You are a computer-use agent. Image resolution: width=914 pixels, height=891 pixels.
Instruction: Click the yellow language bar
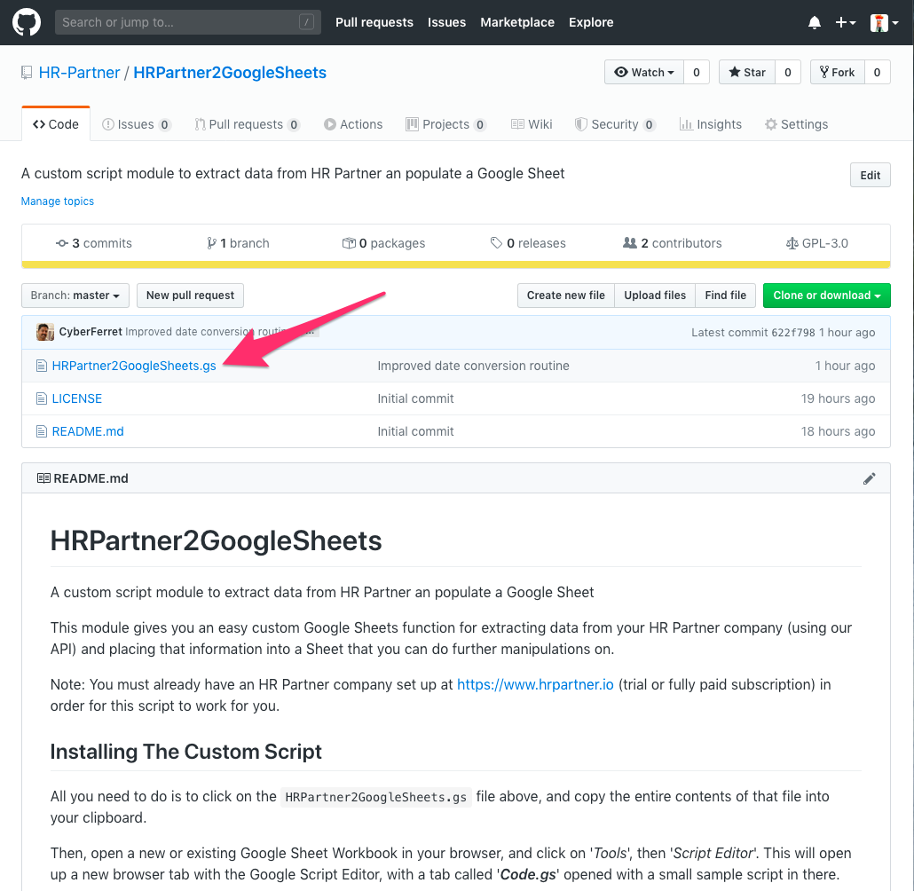456,264
